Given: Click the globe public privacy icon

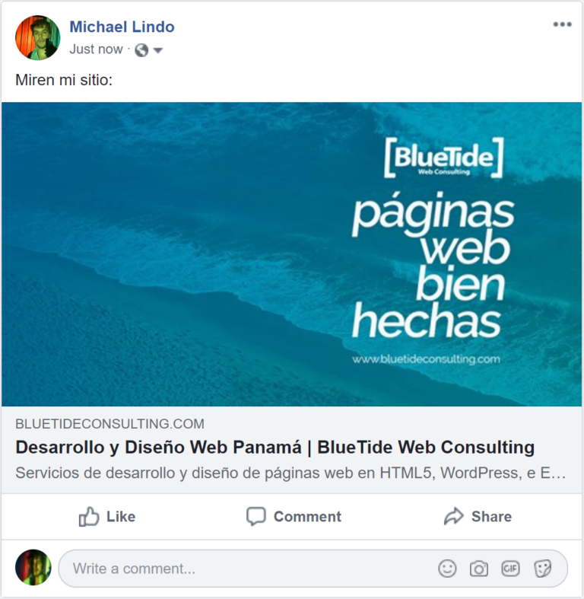Looking at the screenshot, I should (x=141, y=50).
